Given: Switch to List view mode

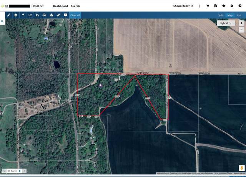Looking at the screenshot, I should [239, 15].
